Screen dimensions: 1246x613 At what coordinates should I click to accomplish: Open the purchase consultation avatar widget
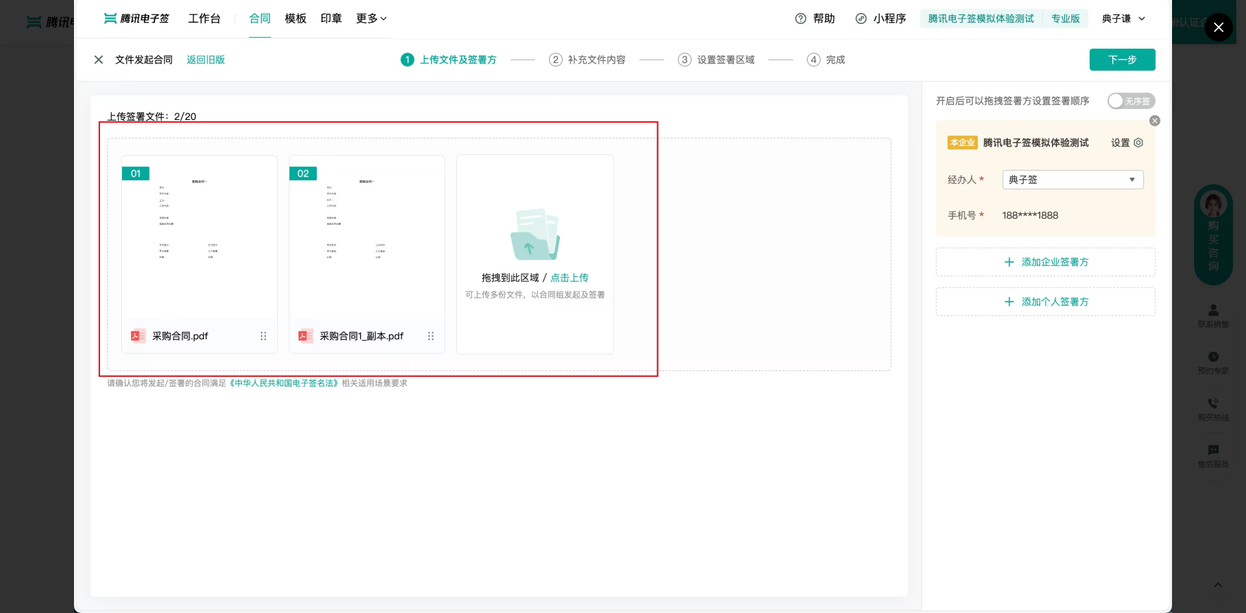click(x=1213, y=235)
